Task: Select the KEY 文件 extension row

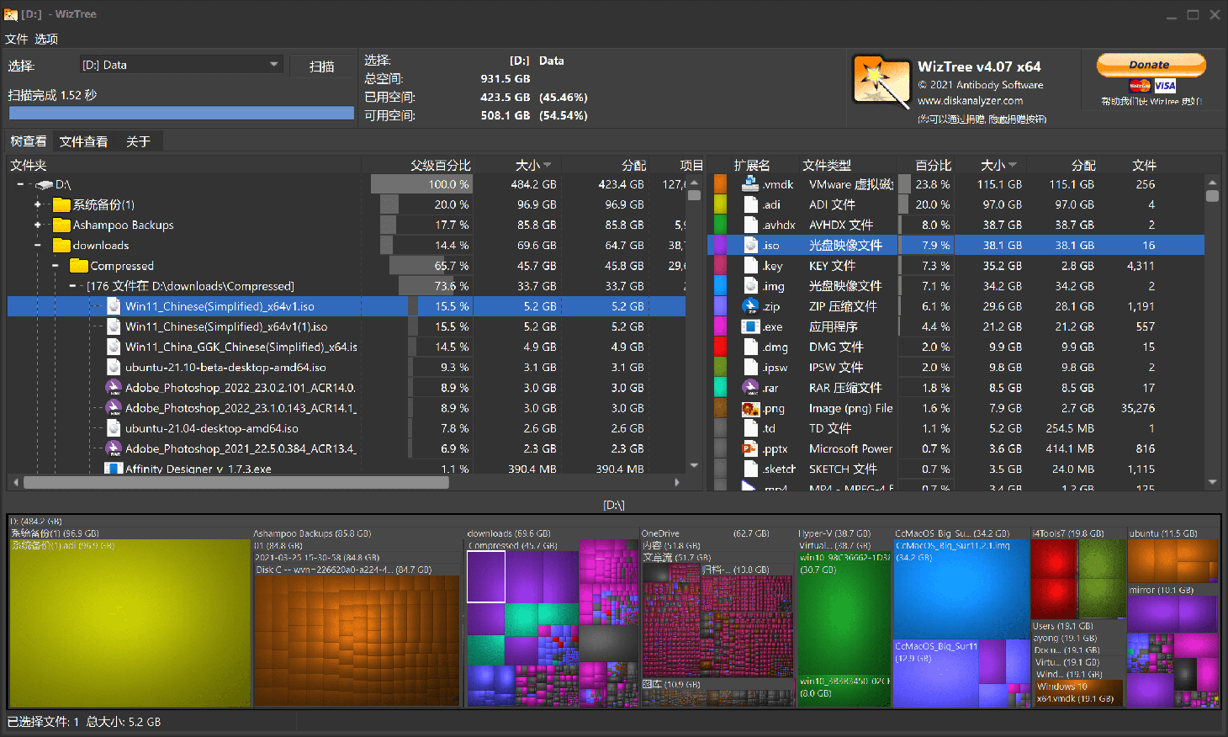Action: 959,265
